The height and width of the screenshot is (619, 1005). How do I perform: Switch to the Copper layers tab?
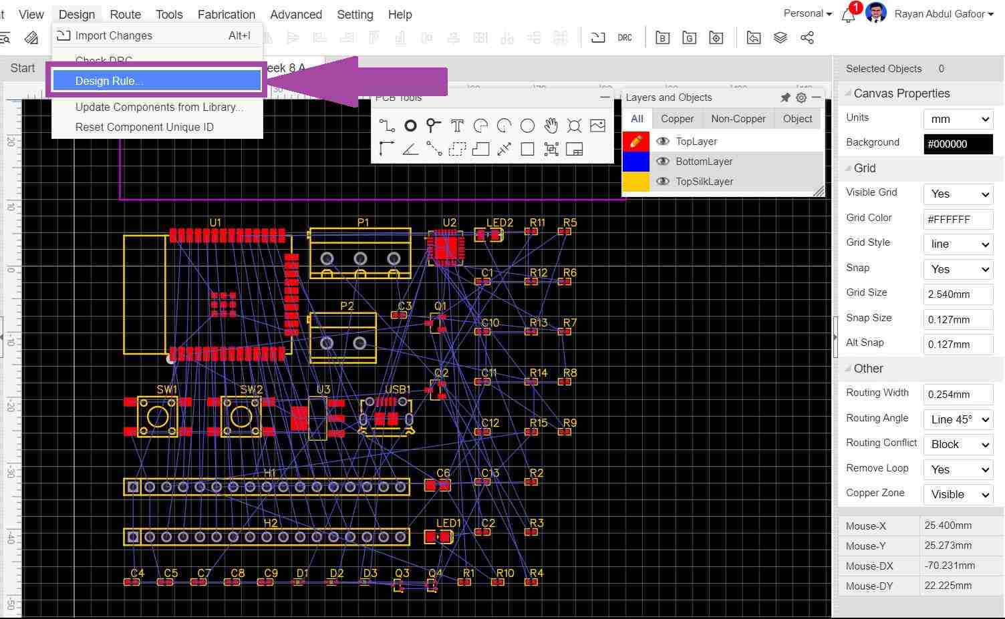pyautogui.click(x=677, y=119)
